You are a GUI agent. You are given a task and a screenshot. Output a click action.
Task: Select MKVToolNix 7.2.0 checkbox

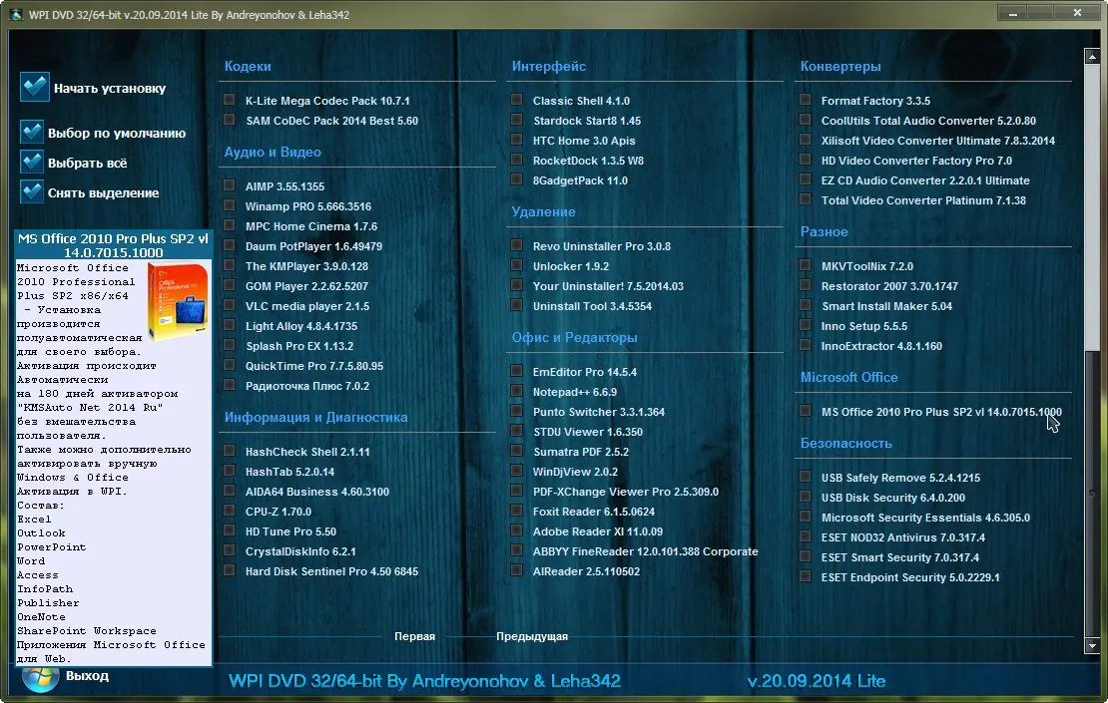point(805,264)
